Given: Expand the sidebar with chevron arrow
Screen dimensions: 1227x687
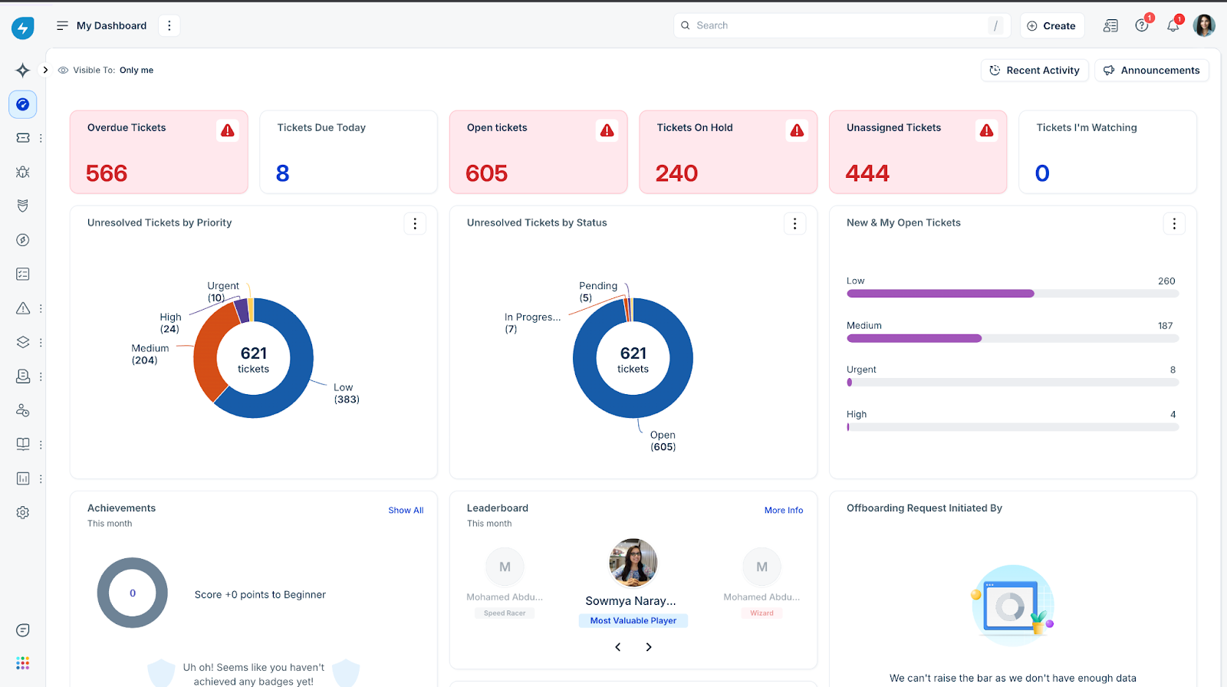Looking at the screenshot, I should [x=45, y=70].
